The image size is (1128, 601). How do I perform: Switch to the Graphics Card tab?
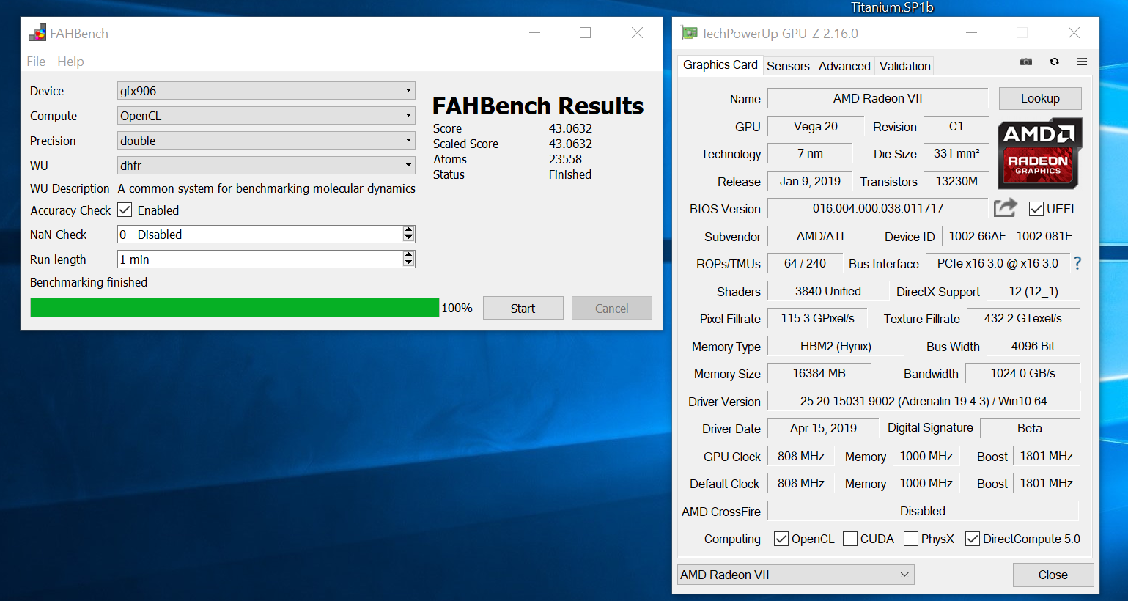[720, 65]
